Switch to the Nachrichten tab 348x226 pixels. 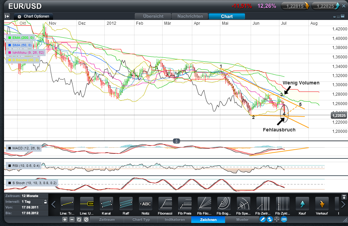[x=190, y=16]
